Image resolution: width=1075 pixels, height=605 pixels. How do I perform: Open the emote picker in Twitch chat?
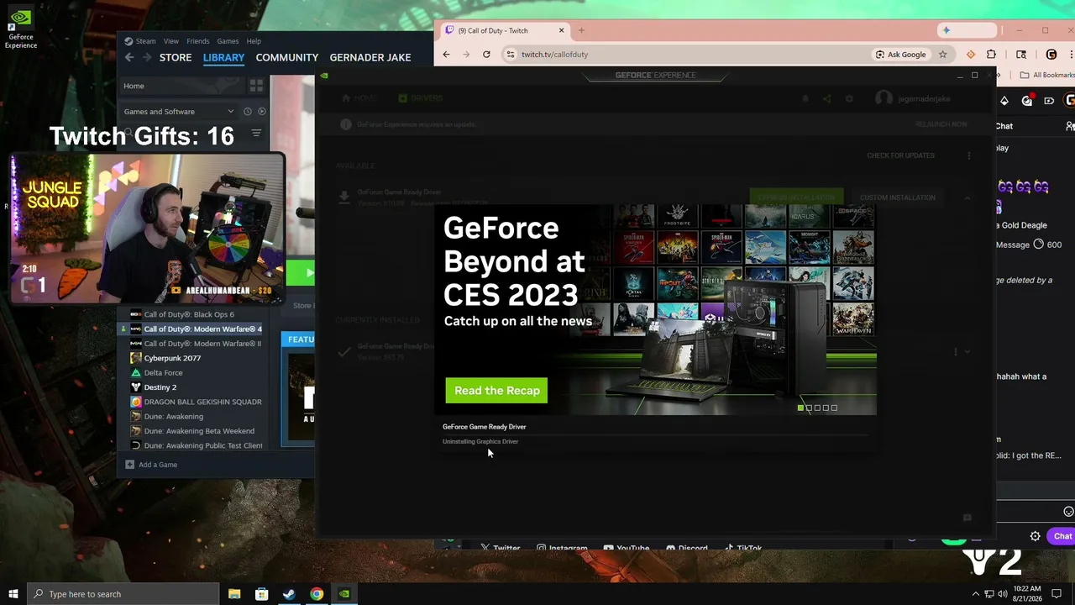1068,512
